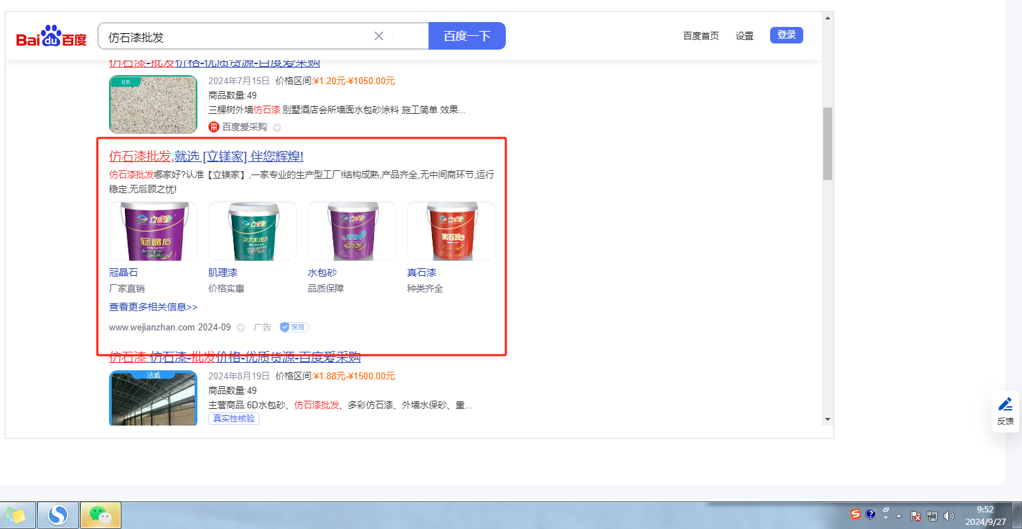1022x529 pixels.
Task: Click the blue help question-mark tray icon
Action: (x=871, y=515)
